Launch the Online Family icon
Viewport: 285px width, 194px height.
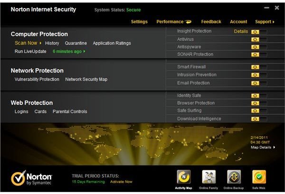coord(209,176)
